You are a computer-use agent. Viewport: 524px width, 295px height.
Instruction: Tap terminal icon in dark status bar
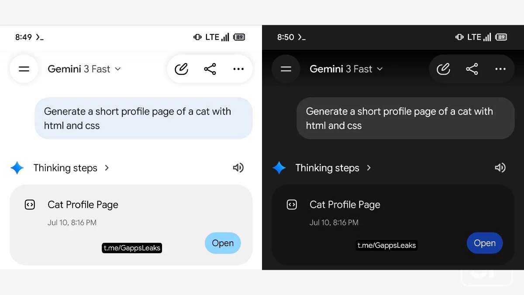coord(302,38)
